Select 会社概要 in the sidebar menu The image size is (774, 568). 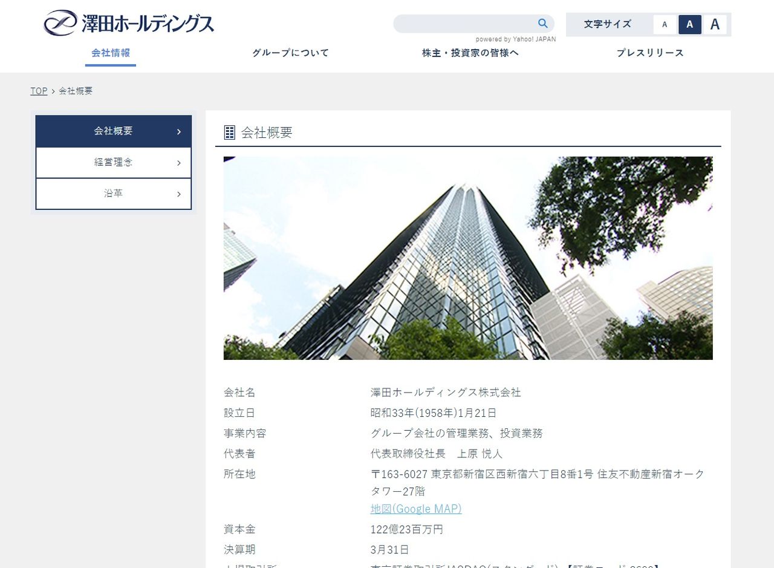click(x=114, y=131)
